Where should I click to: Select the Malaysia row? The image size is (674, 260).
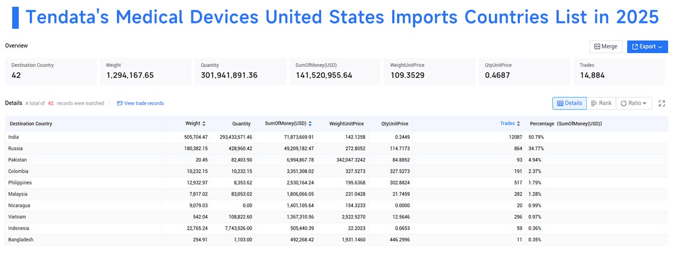pyautogui.click(x=337, y=194)
